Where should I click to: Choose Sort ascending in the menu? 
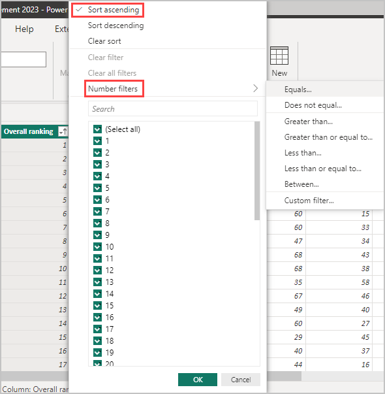(113, 10)
